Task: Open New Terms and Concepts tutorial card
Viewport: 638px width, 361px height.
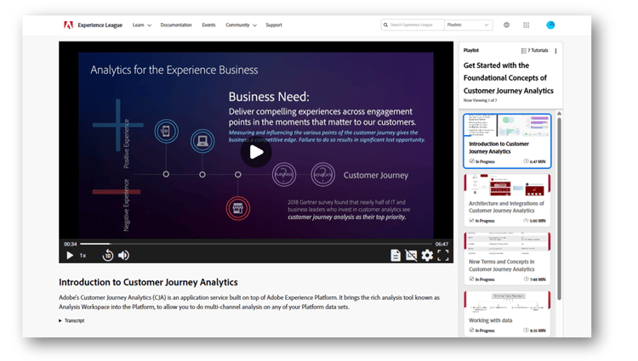Action: 507,258
